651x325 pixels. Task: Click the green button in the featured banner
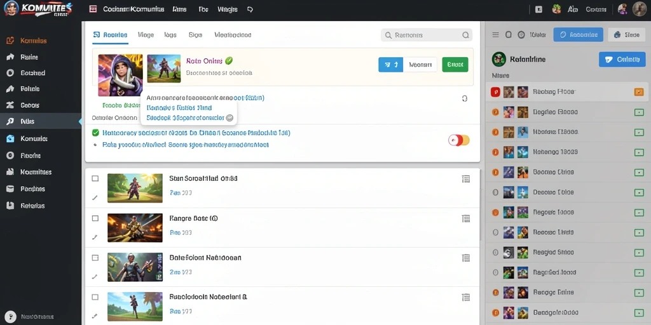(x=455, y=65)
